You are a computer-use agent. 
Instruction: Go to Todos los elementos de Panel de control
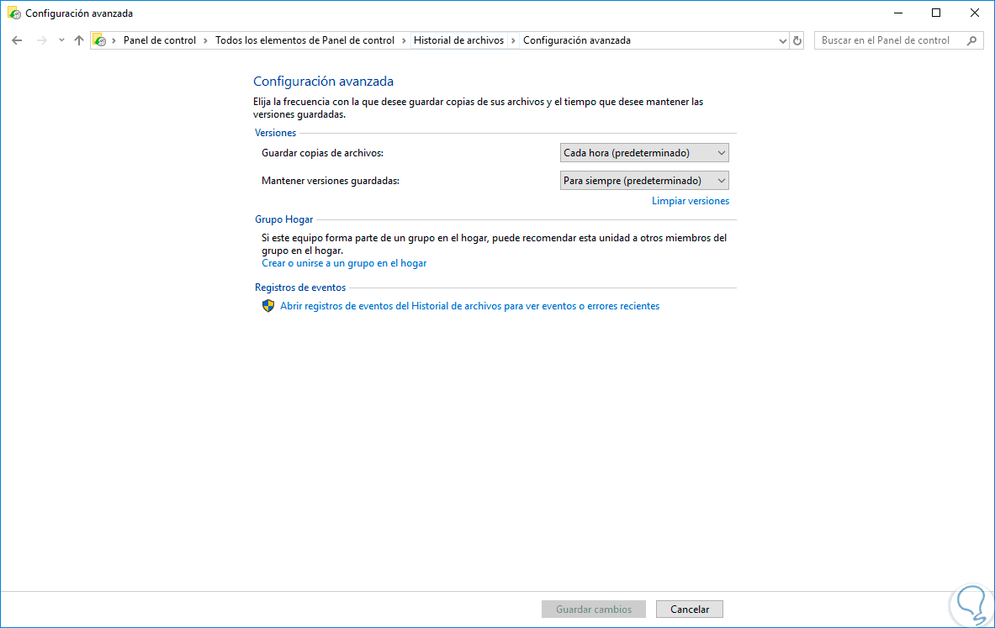tap(304, 40)
